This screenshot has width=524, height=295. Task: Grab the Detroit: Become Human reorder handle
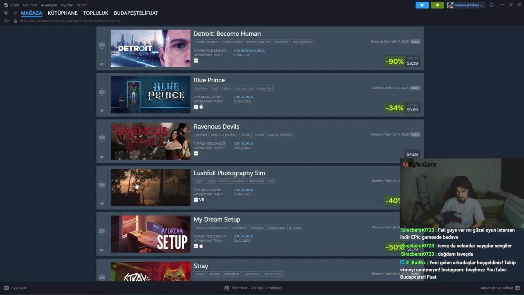(x=102, y=46)
